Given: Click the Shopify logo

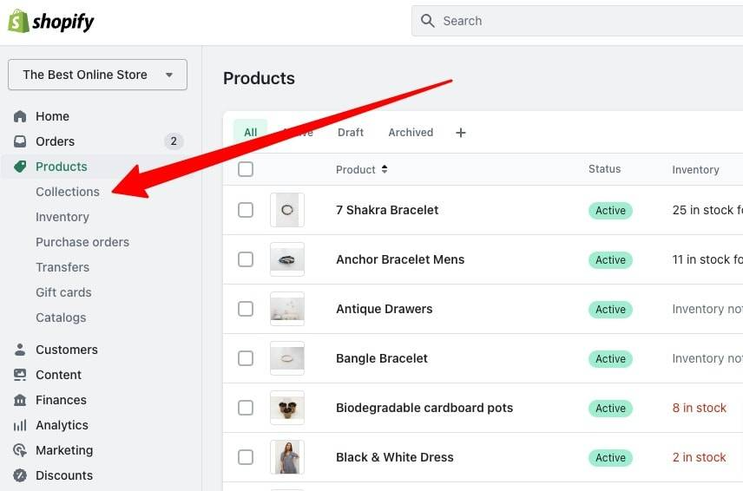Looking at the screenshot, I should coord(50,22).
